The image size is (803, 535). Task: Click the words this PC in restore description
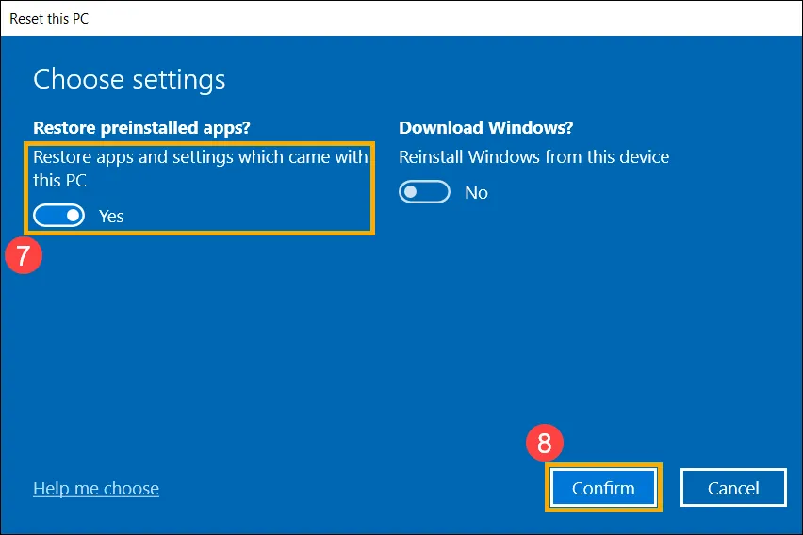(x=59, y=180)
